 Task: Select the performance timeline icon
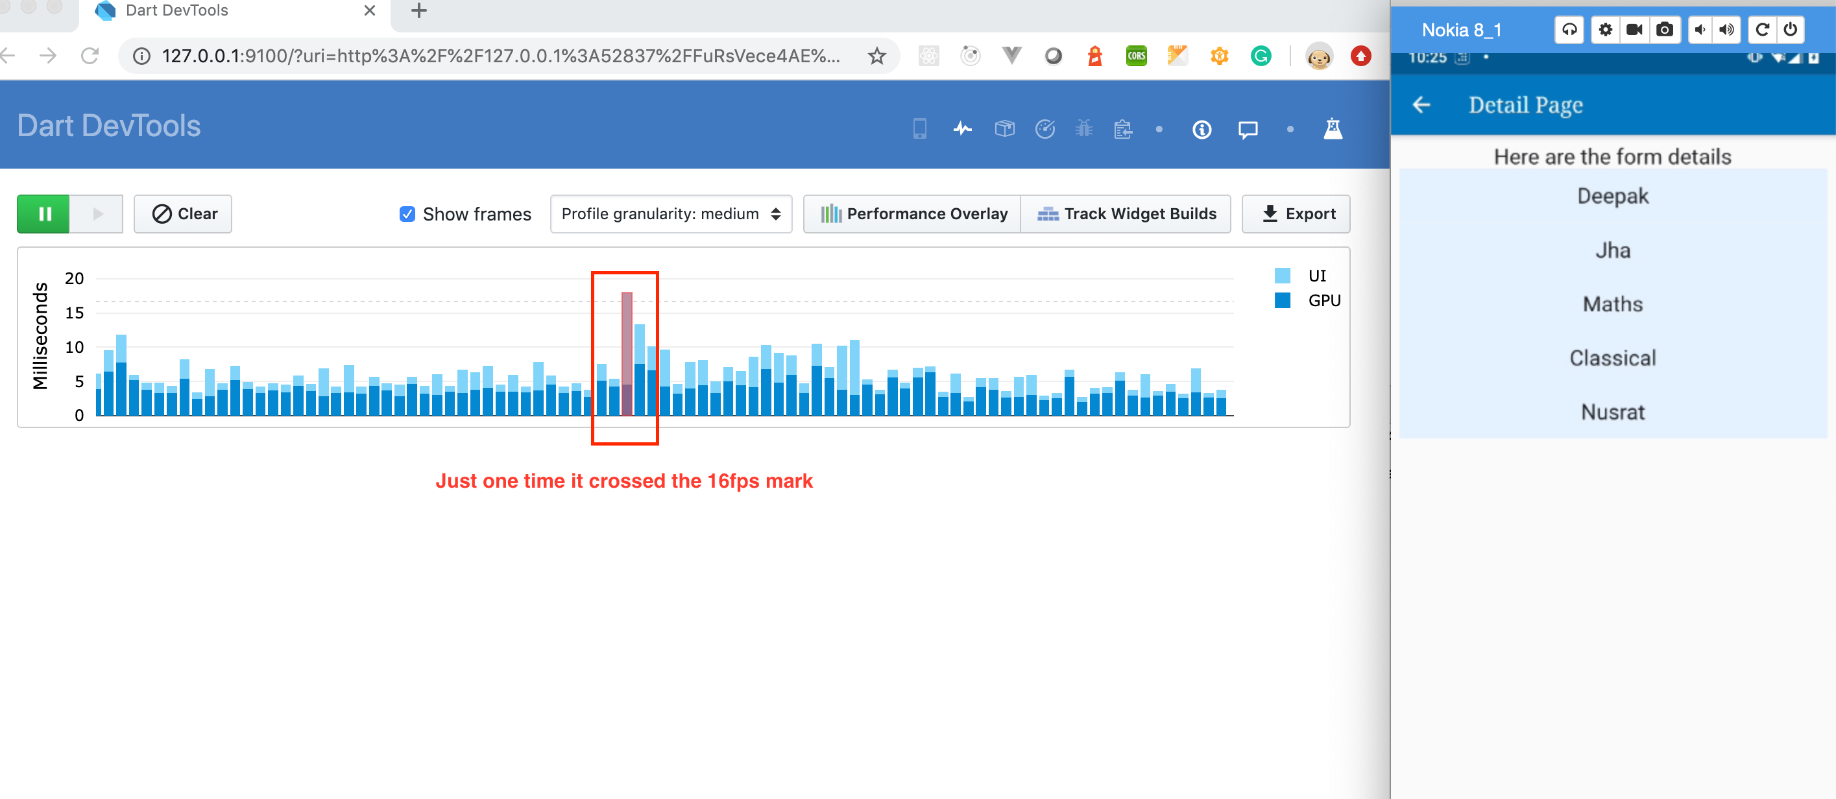point(961,129)
